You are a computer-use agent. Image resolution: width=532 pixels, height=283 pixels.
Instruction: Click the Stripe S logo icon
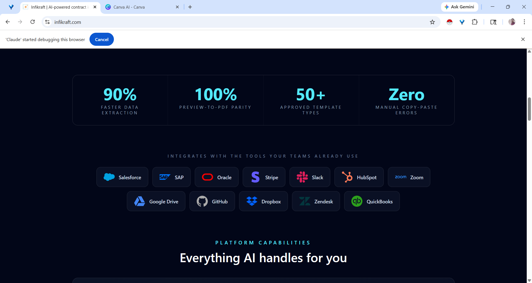[255, 177]
